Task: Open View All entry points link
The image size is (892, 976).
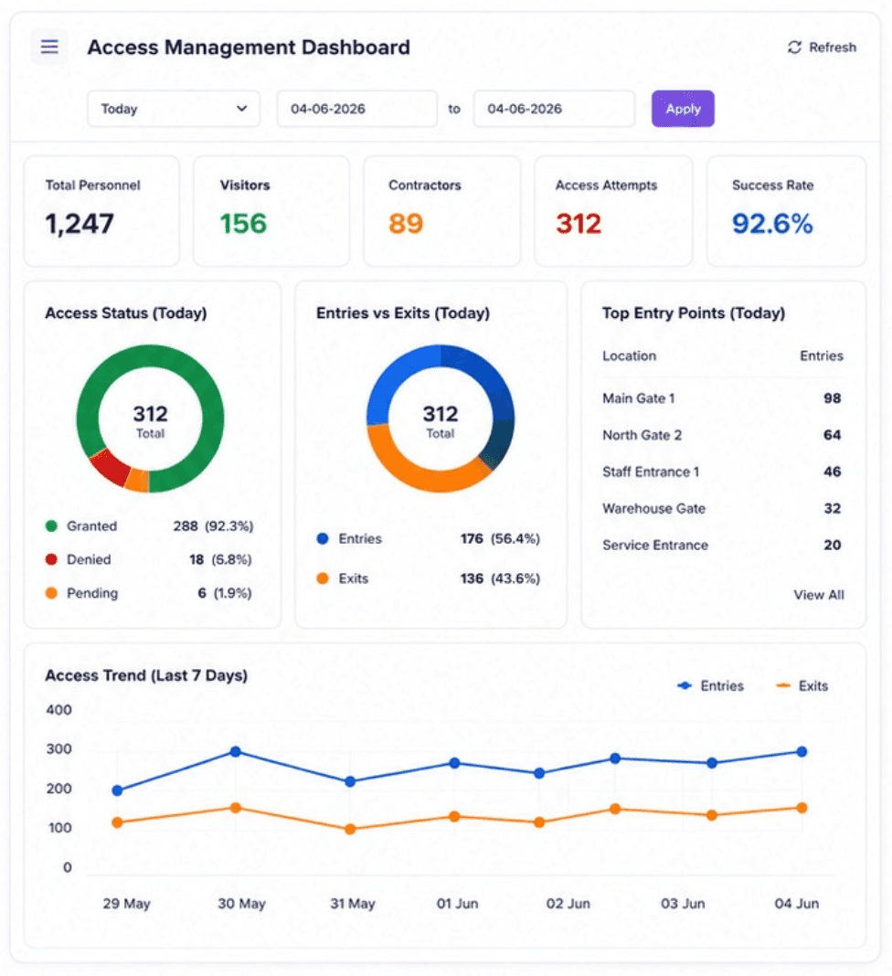Action: (x=819, y=594)
